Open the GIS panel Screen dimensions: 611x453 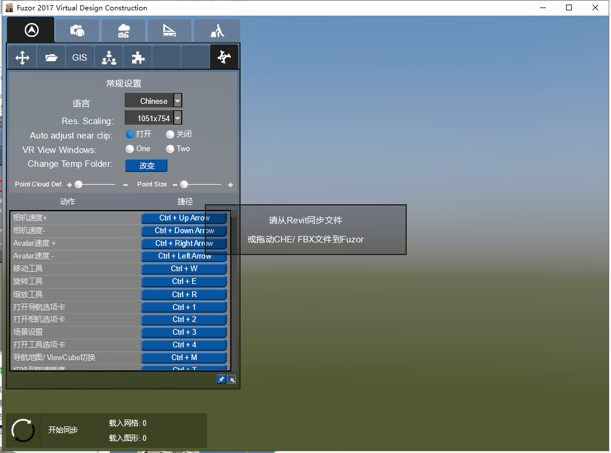coord(80,58)
